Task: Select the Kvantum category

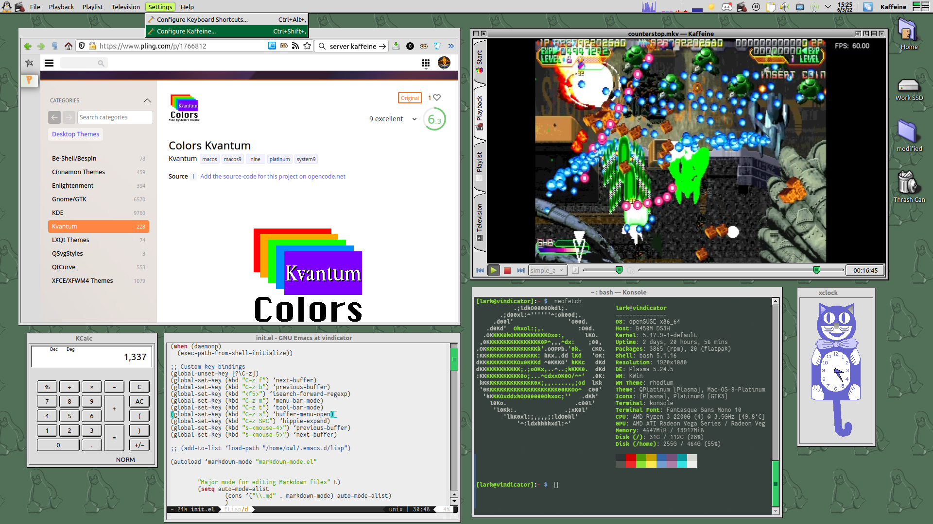Action: (x=99, y=227)
